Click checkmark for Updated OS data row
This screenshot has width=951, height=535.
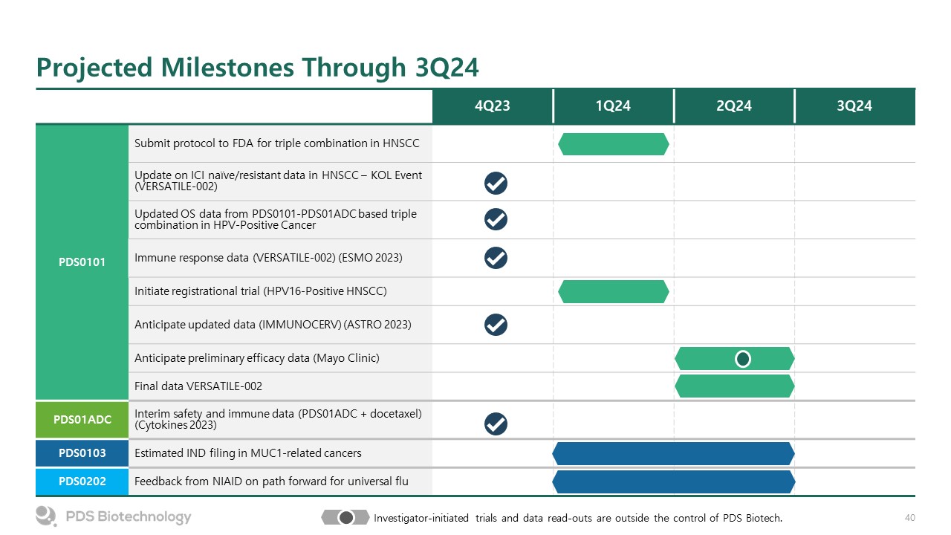click(496, 219)
